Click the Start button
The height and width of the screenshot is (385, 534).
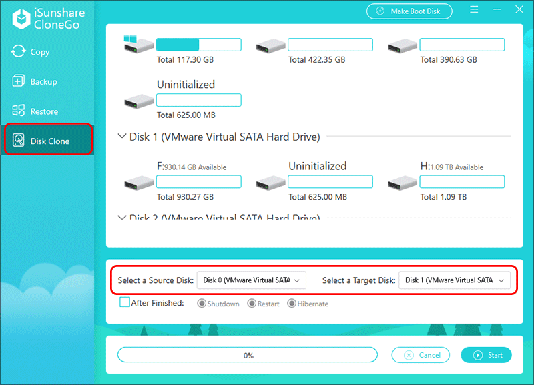(x=487, y=355)
